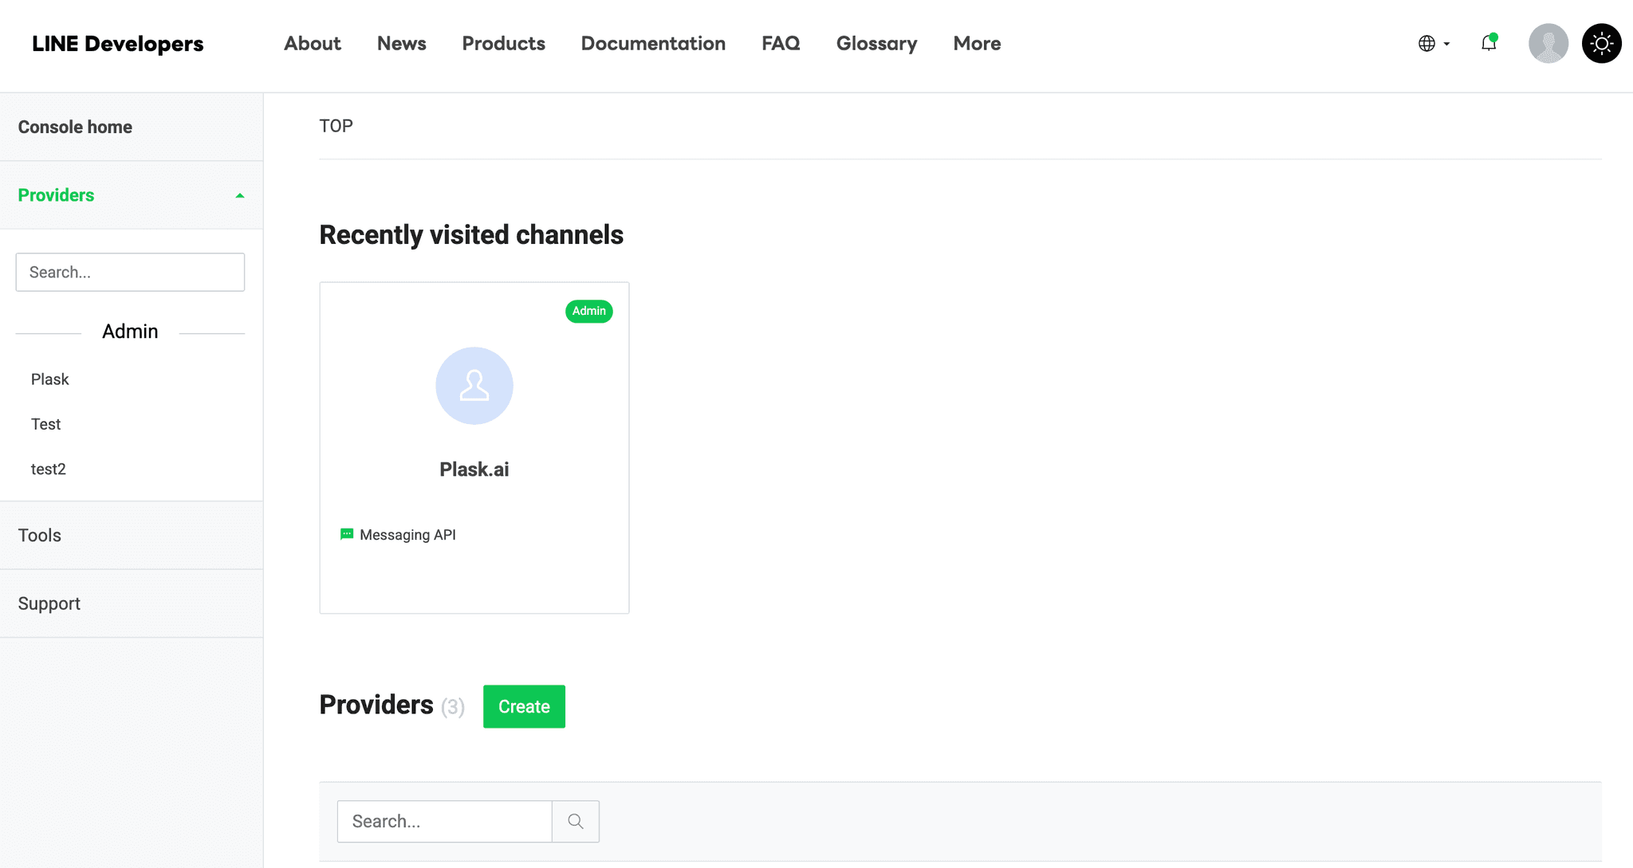Open notifications bell icon
Image resolution: width=1633 pixels, height=868 pixels.
(x=1489, y=43)
